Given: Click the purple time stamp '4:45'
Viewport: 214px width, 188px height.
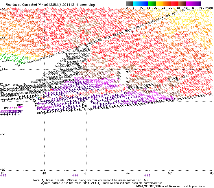Looking at the screenshot, I should point(147,176).
